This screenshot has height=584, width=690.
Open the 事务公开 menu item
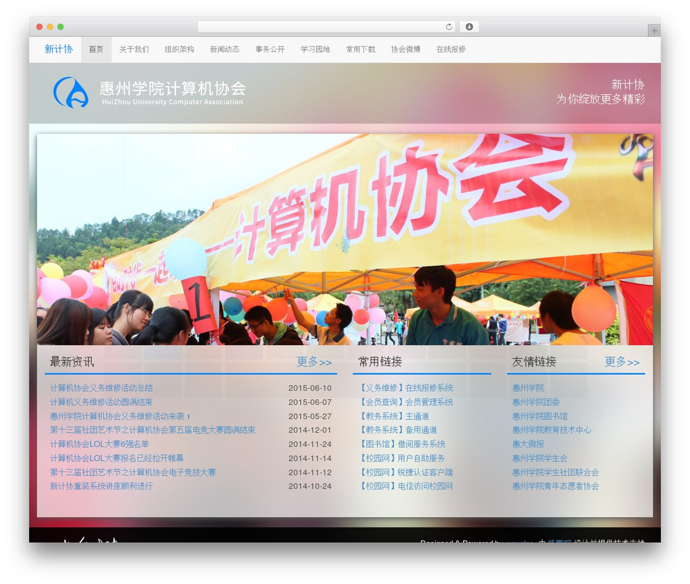[270, 50]
